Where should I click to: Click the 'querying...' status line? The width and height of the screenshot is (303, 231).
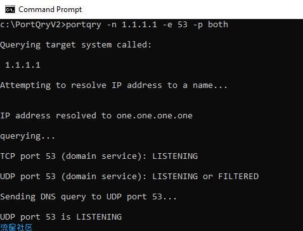27,136
